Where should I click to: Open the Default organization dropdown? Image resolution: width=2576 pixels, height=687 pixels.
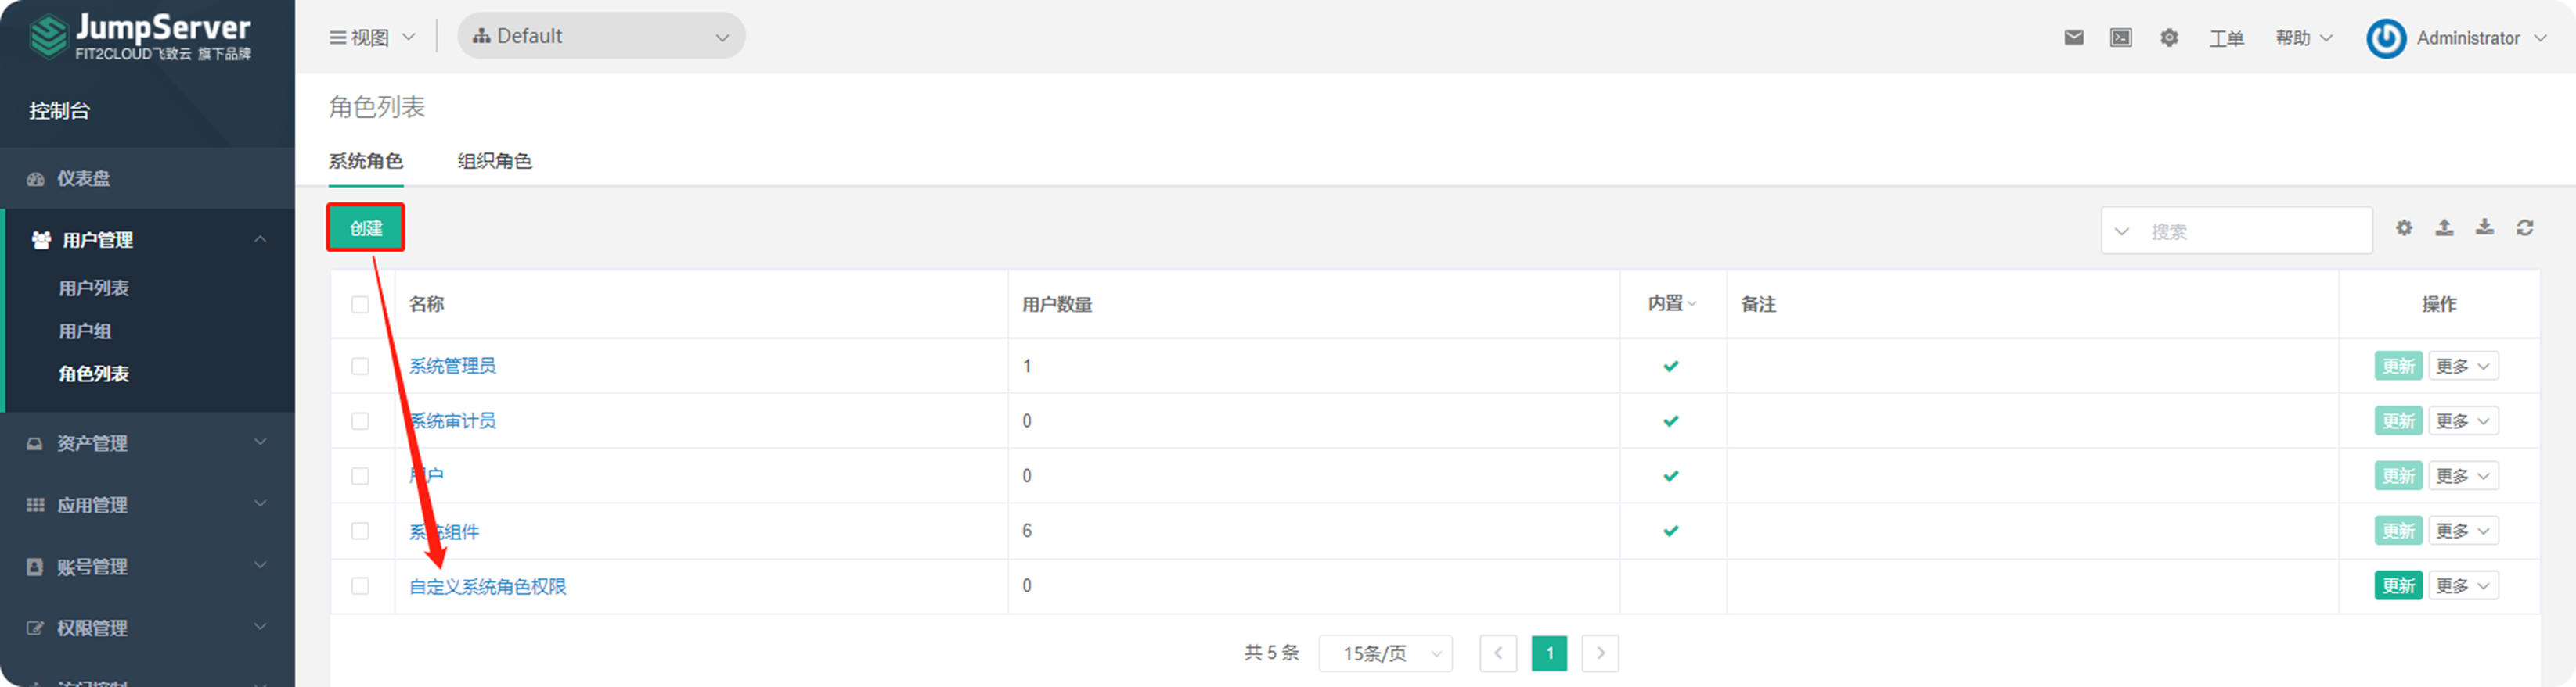tap(601, 36)
